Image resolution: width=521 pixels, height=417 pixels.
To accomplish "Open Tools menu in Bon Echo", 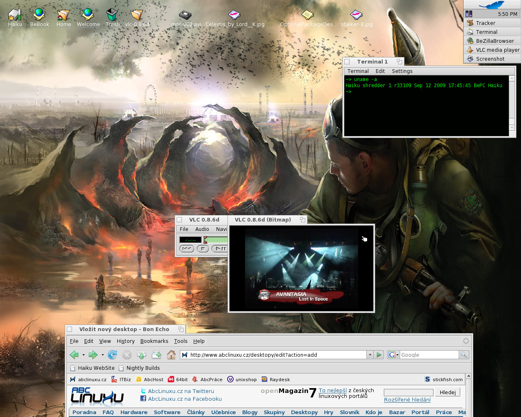I will pos(181,341).
